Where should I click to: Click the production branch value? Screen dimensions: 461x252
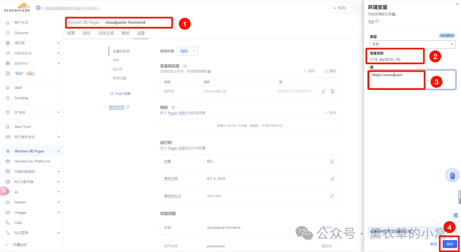click(216, 246)
